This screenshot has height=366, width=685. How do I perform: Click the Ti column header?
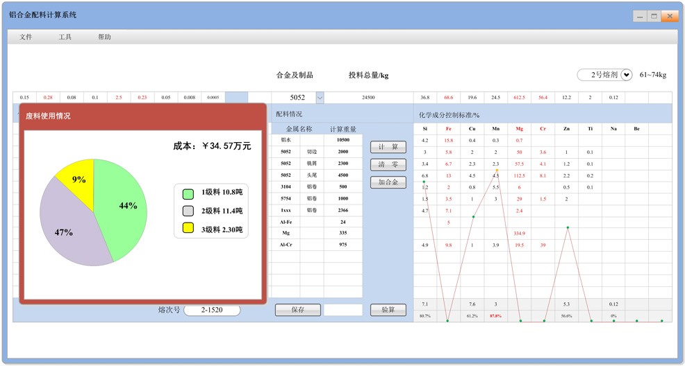(x=590, y=129)
